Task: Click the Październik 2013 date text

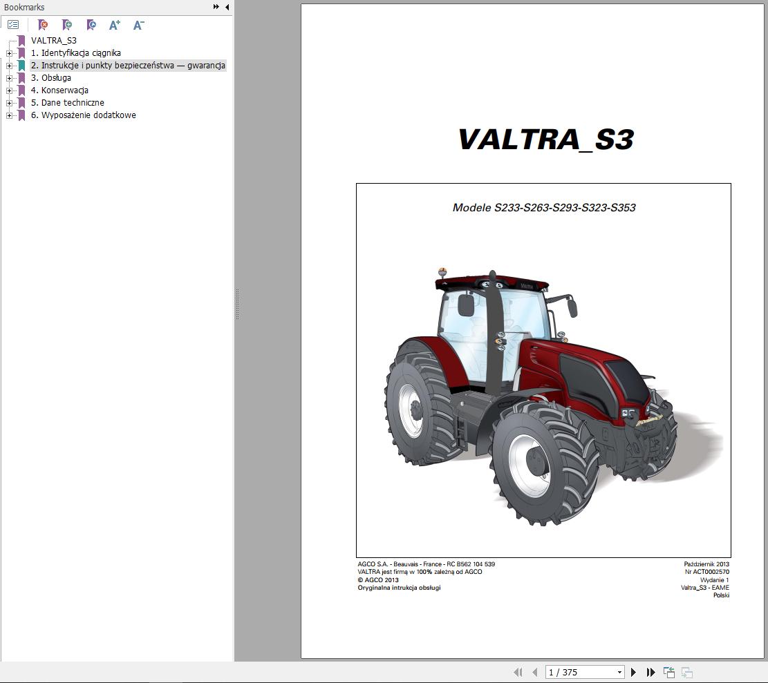Action: [x=706, y=564]
